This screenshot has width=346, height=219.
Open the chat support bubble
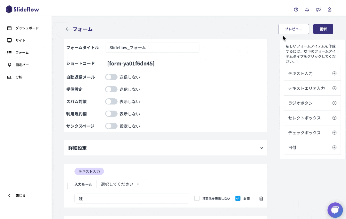pos(335,210)
